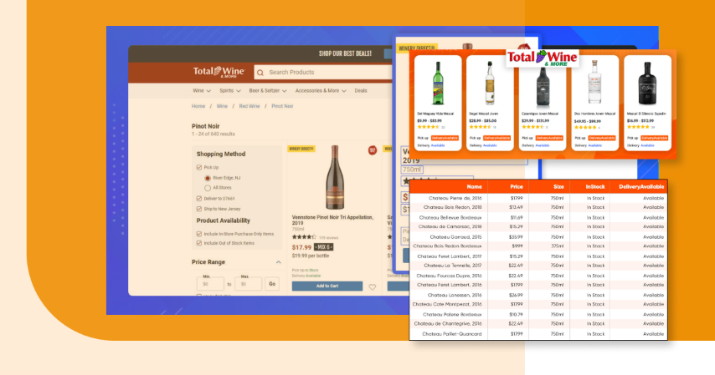Click the Chateau Lanessan, 2016 name cell

[454, 295]
